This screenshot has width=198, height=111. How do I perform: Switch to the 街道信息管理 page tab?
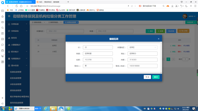(71, 22)
